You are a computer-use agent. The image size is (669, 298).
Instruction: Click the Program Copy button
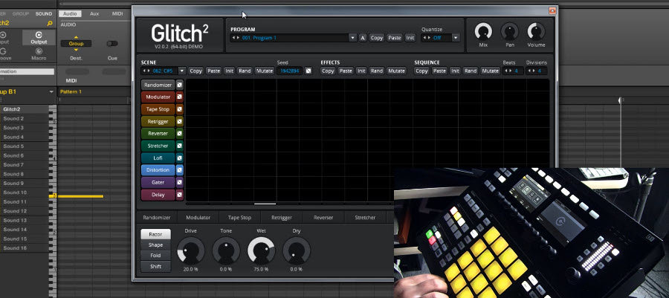click(x=377, y=38)
